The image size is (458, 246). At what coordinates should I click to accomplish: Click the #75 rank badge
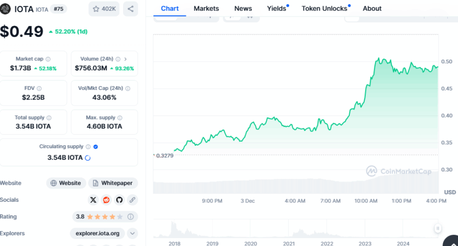(59, 9)
